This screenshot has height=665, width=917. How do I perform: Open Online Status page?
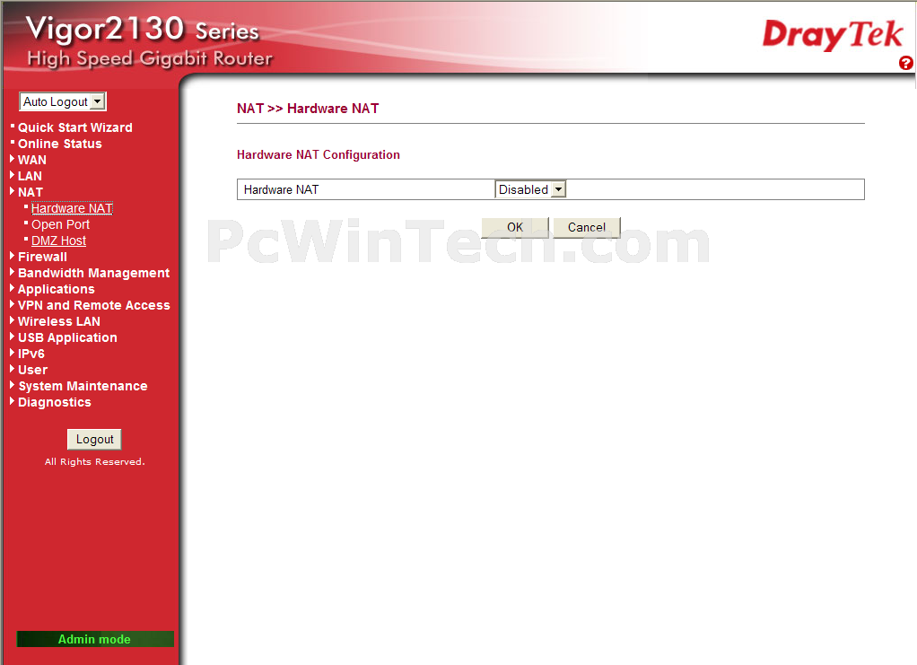click(x=59, y=144)
